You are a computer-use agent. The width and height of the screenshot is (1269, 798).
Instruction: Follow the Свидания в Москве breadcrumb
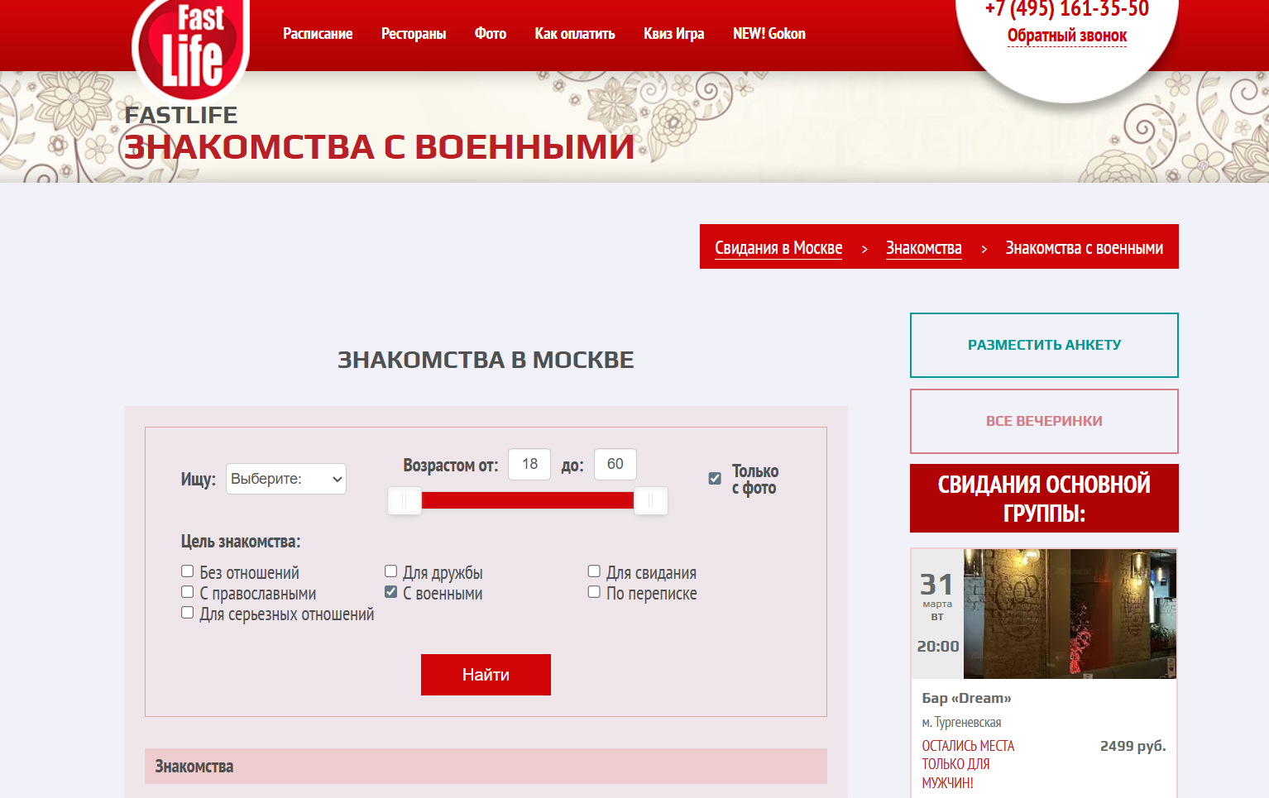coord(778,248)
